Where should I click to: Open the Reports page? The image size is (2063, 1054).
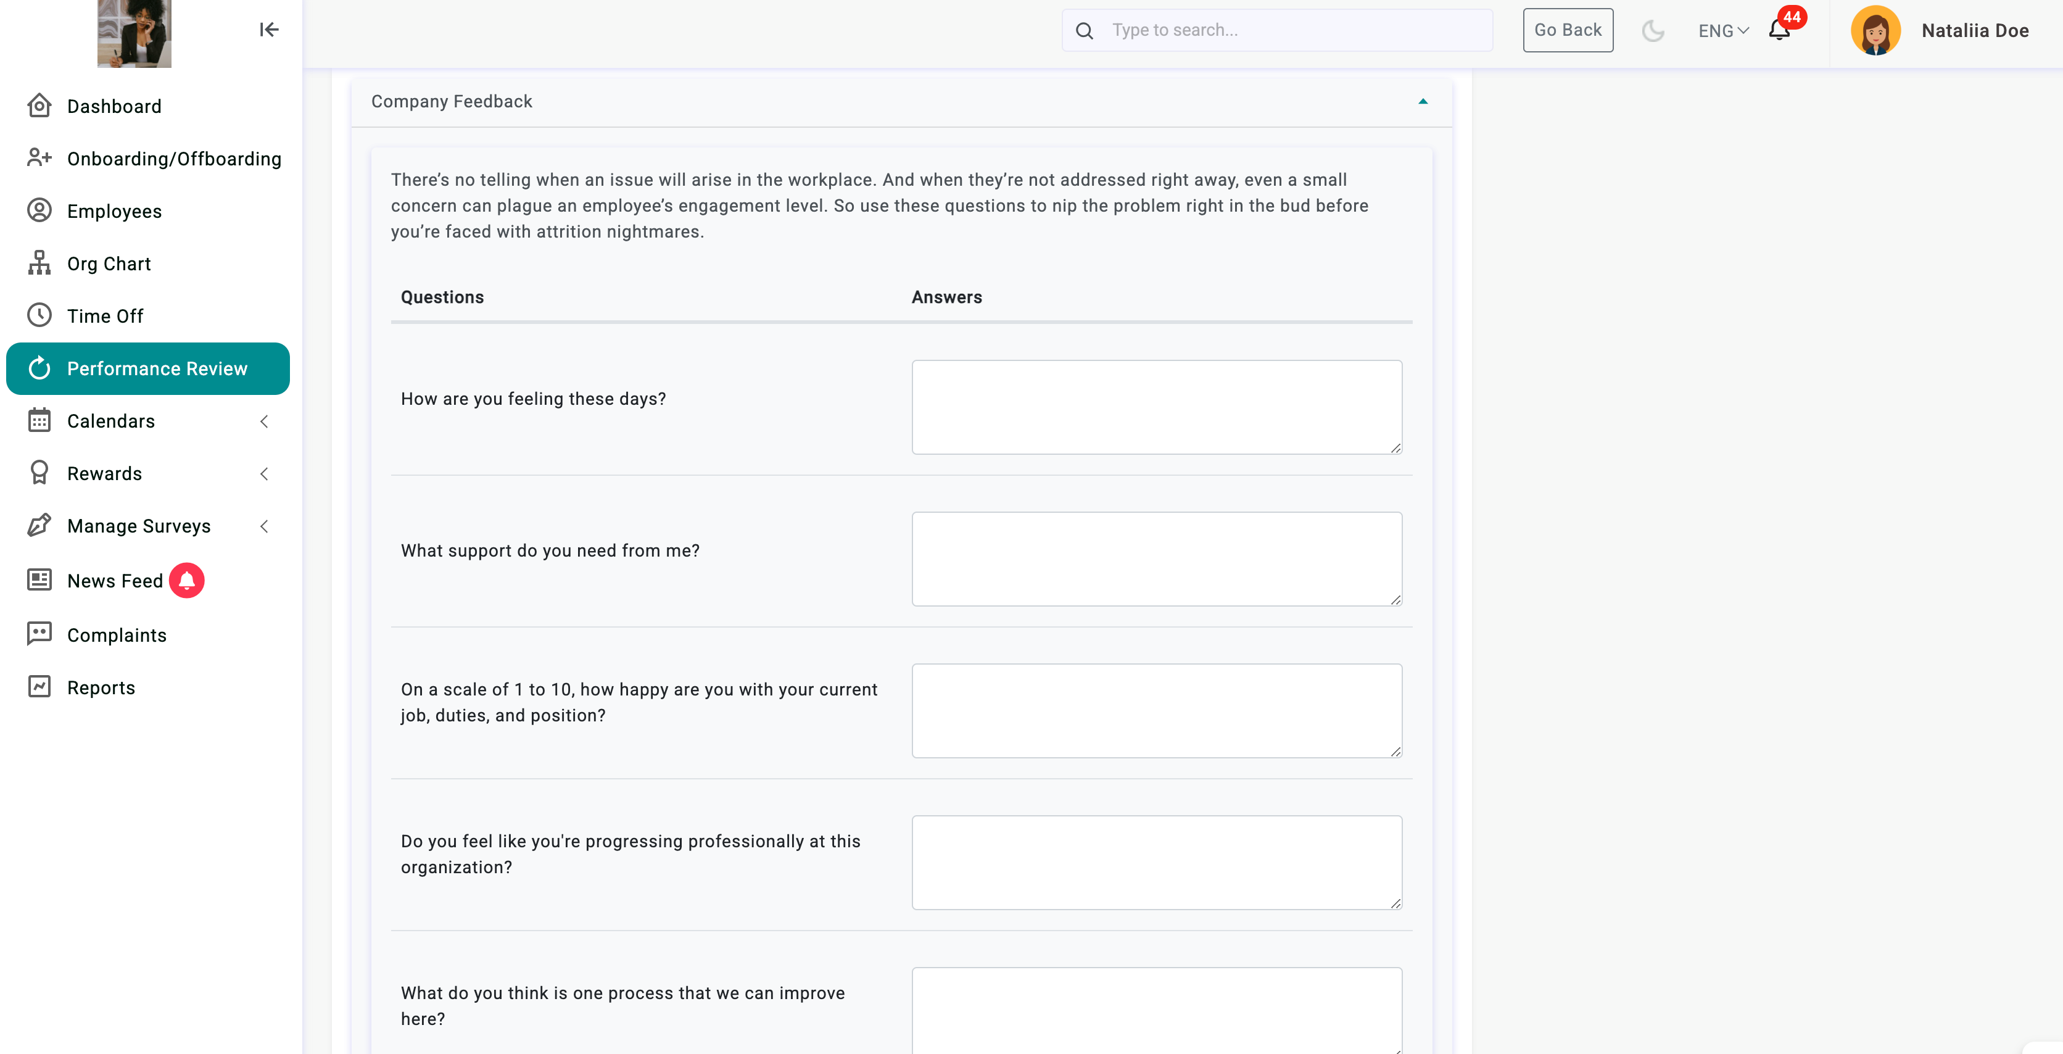(x=148, y=687)
